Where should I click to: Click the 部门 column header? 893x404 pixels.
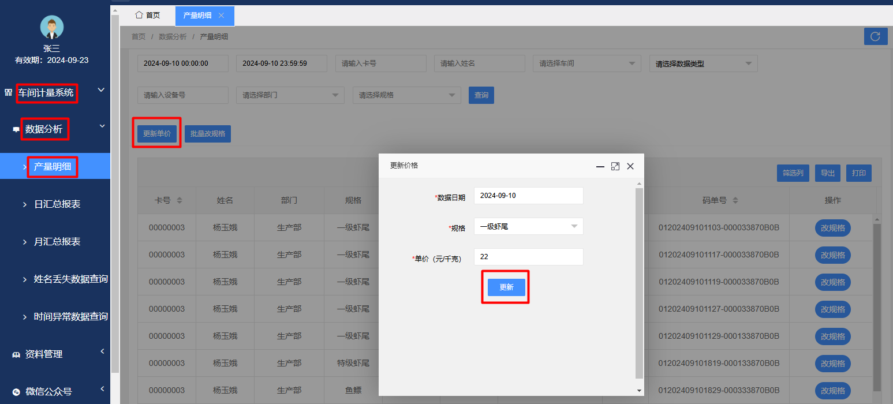coord(289,200)
